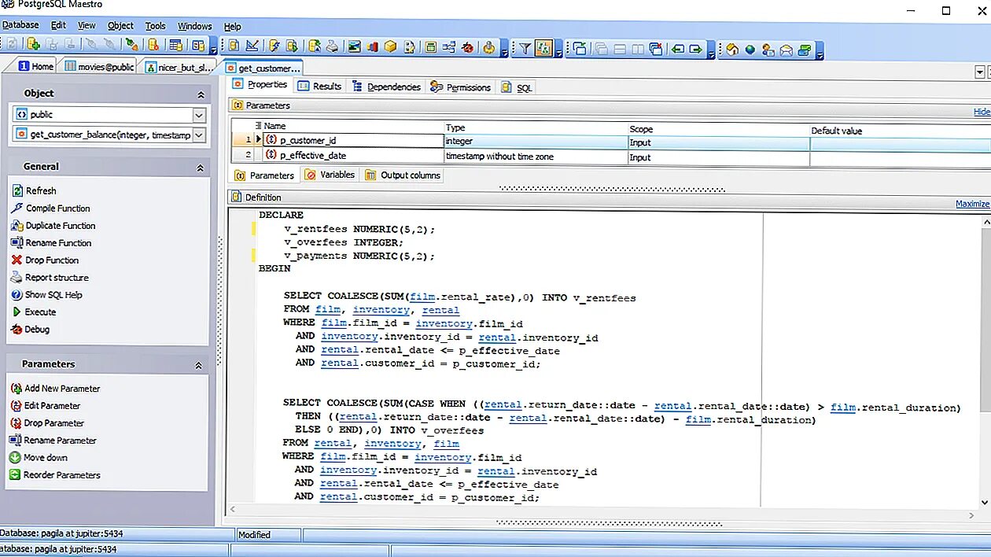Click the red ladybug debugger toolbar icon
991x557 pixels.
pos(468,46)
